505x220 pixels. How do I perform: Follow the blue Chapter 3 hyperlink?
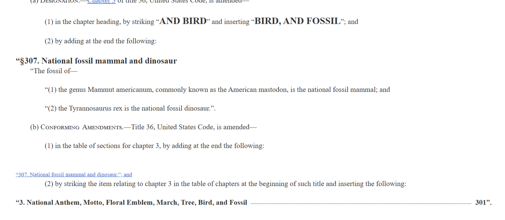(101, 2)
